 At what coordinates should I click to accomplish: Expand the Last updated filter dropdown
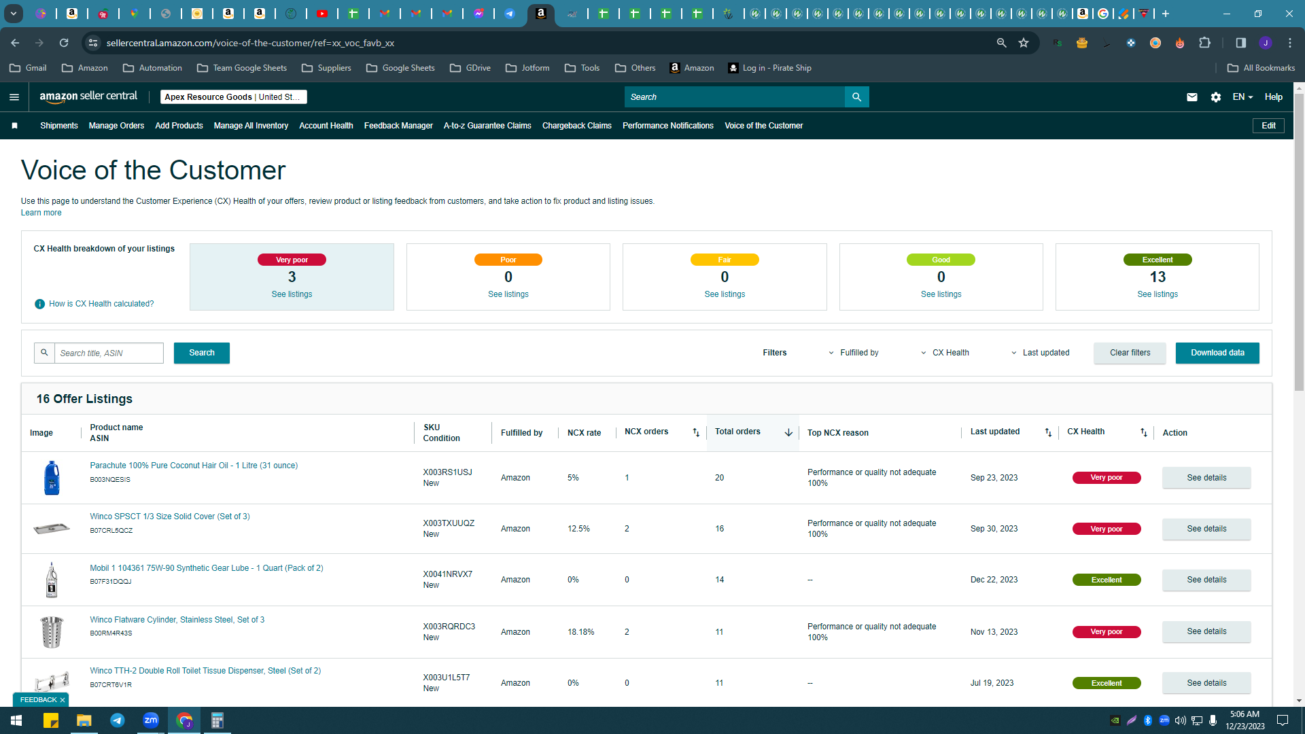(1041, 353)
